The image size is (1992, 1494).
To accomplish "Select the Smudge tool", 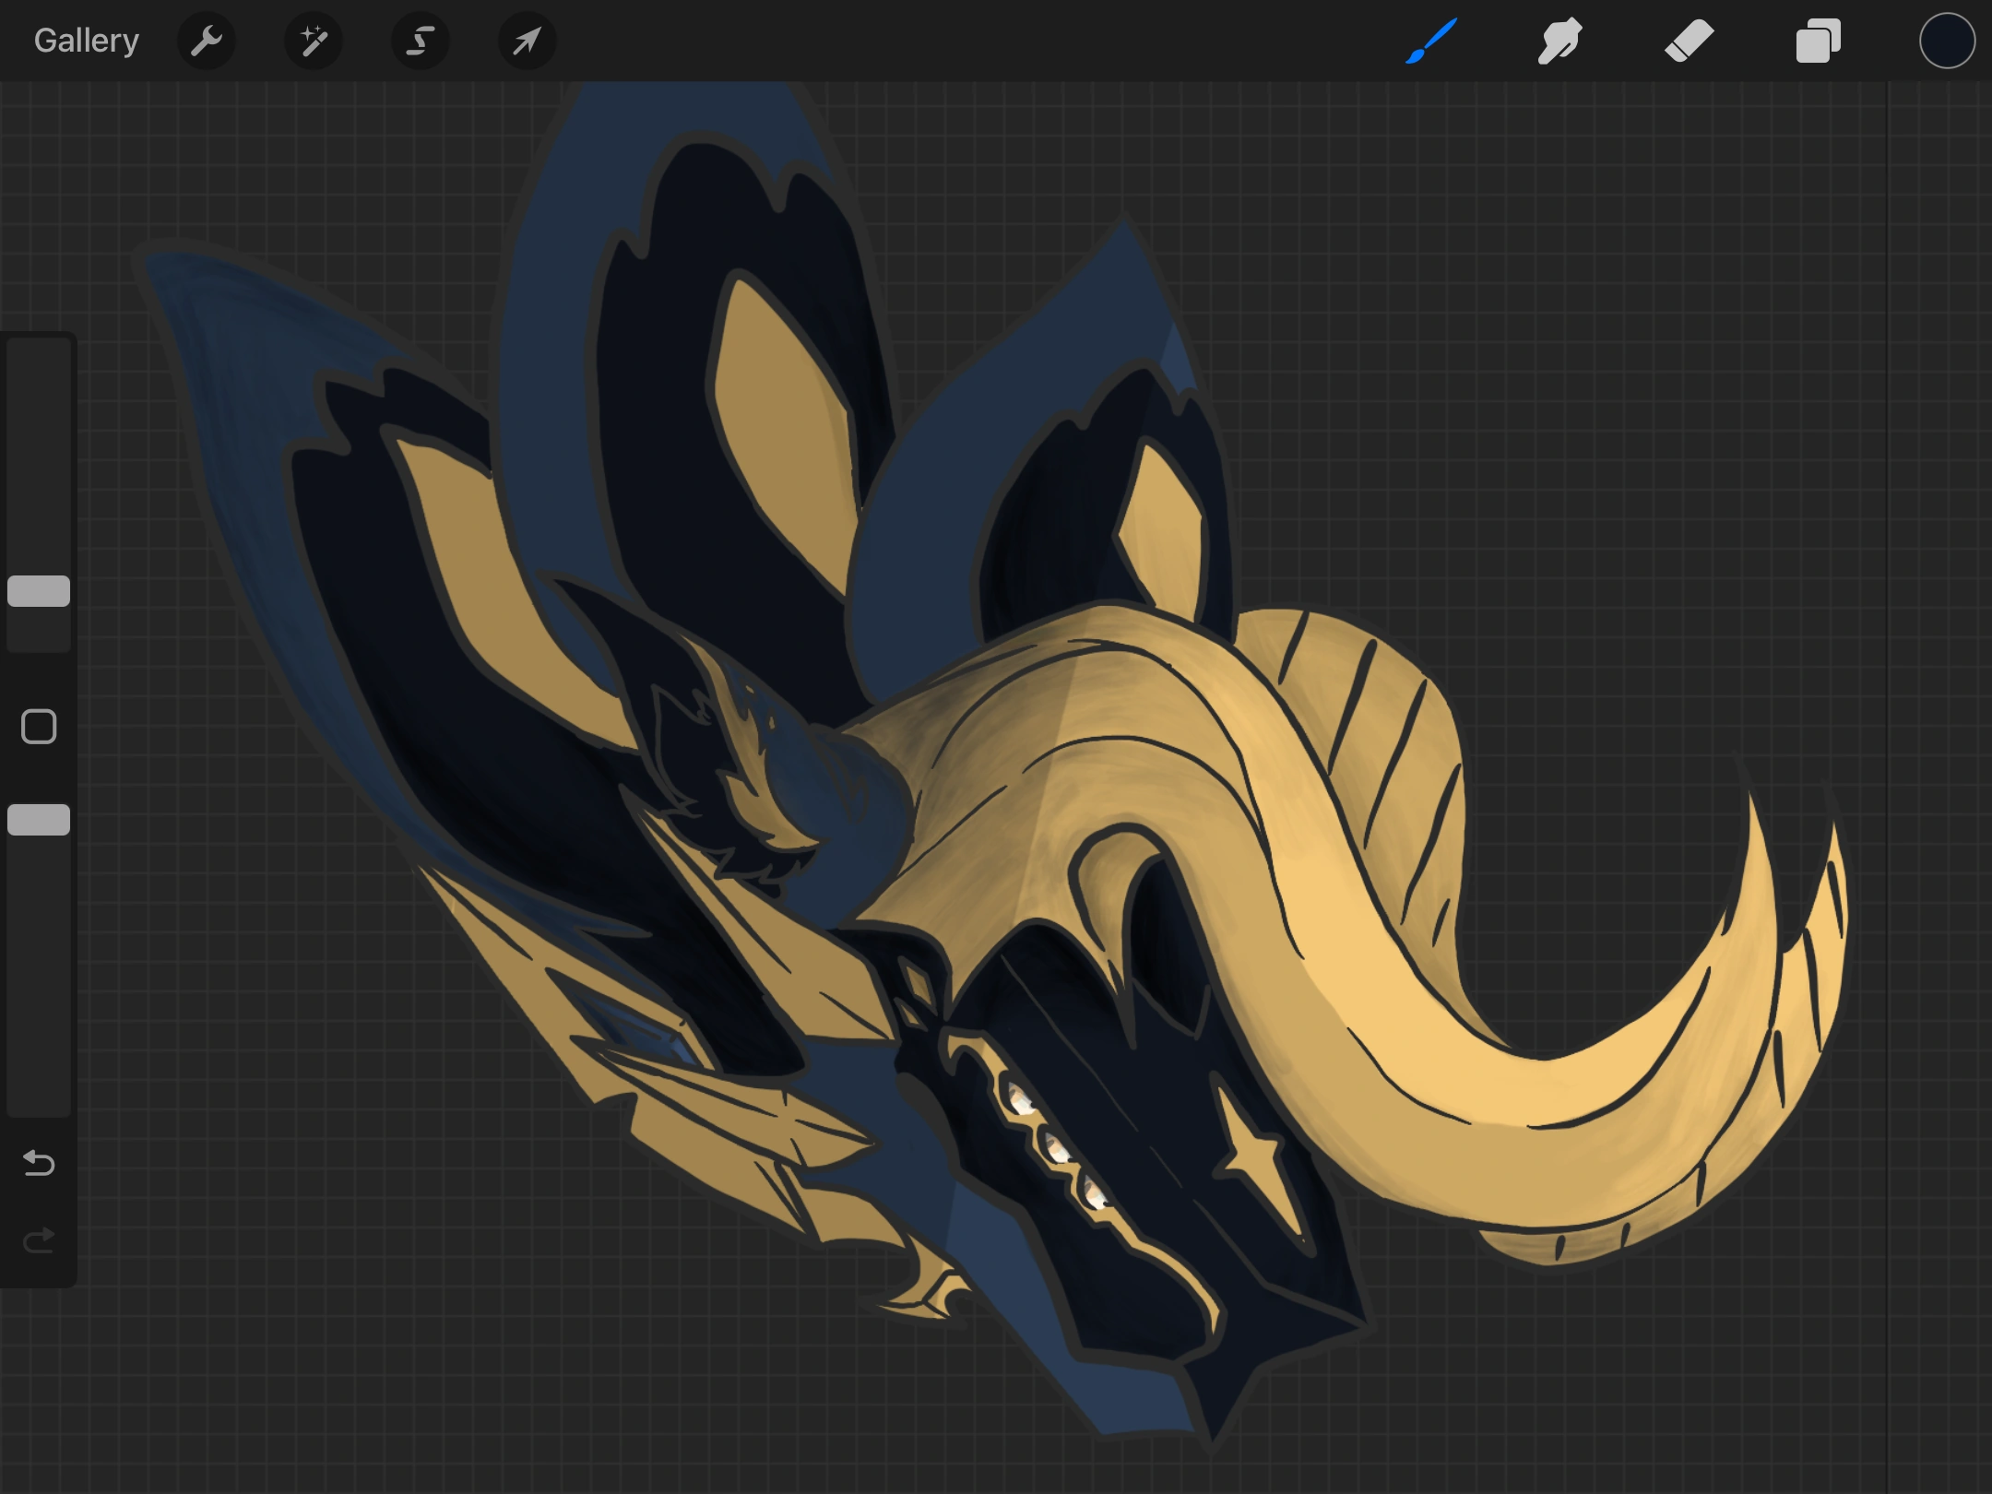I will point(1559,41).
